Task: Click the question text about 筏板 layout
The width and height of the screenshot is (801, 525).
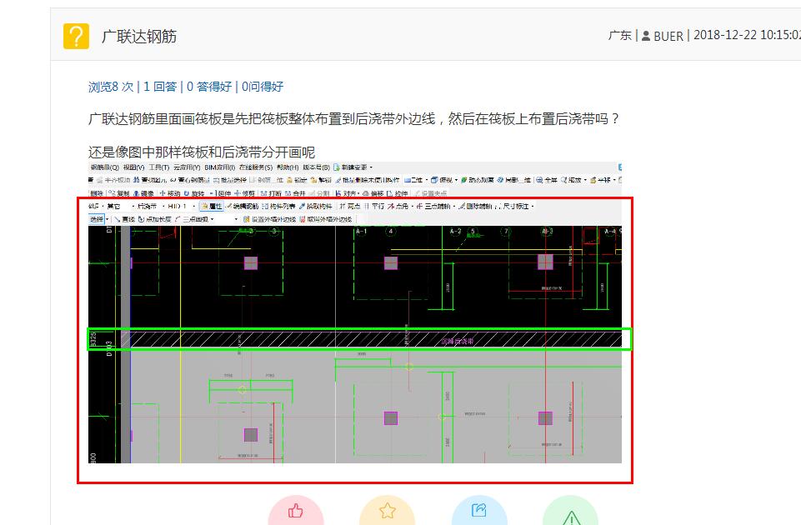Action: [x=354, y=119]
